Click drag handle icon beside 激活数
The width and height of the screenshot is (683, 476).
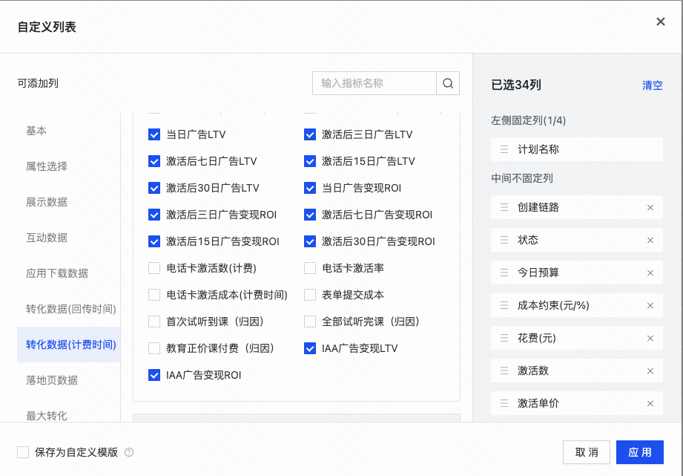[504, 371]
